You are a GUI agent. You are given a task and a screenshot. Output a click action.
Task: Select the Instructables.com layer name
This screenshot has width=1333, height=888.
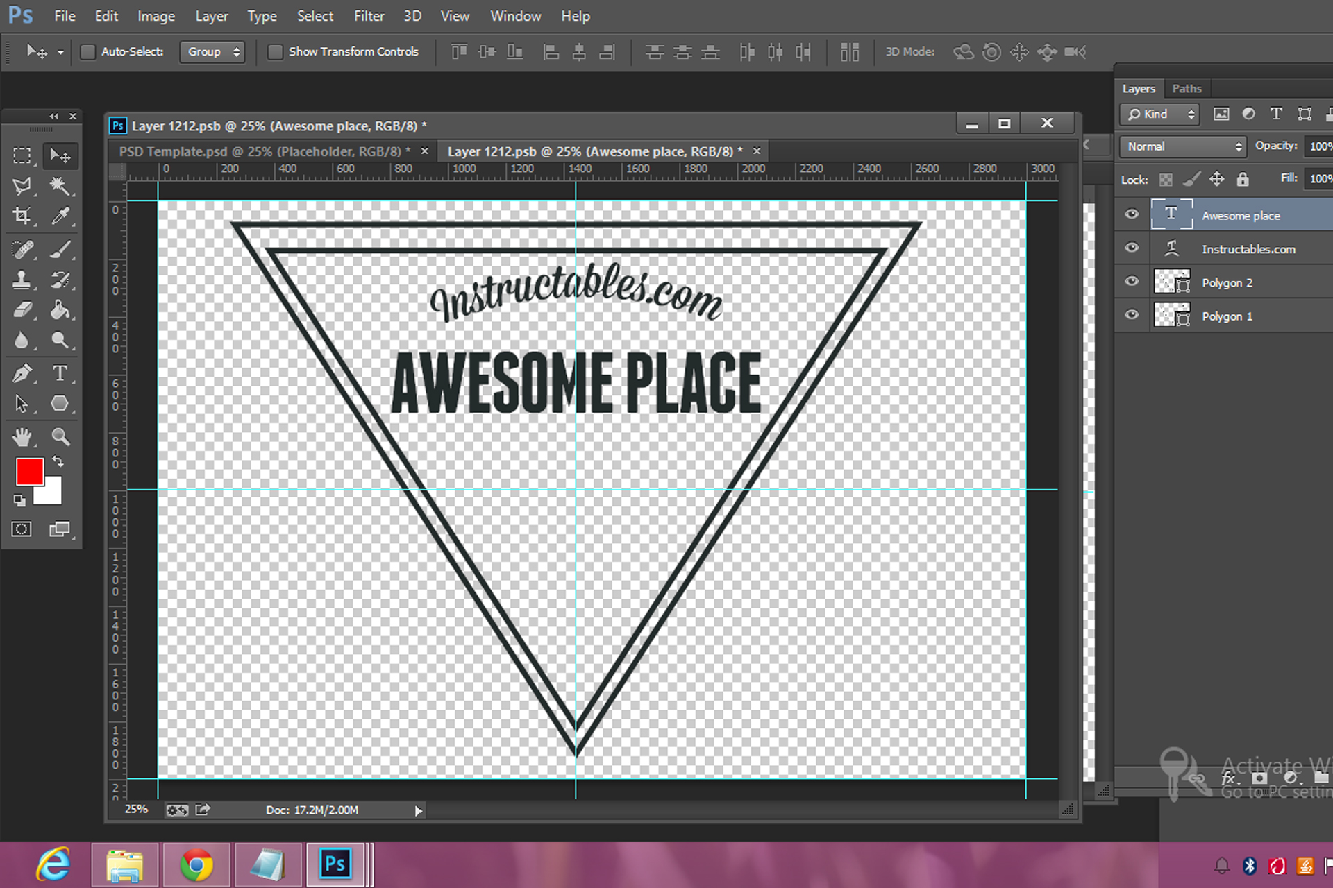point(1248,249)
